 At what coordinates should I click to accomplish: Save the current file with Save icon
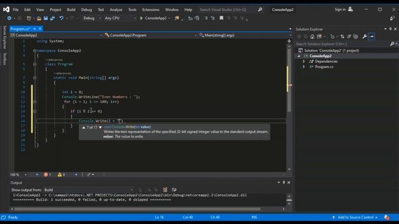pyautogui.click(x=46, y=18)
